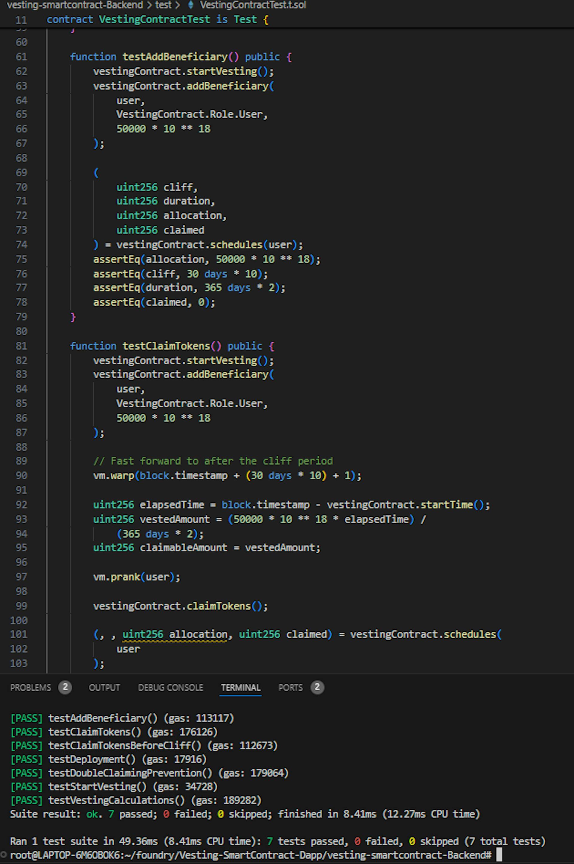
Task: Switch to the OUTPUT panel tab
Action: coord(104,687)
